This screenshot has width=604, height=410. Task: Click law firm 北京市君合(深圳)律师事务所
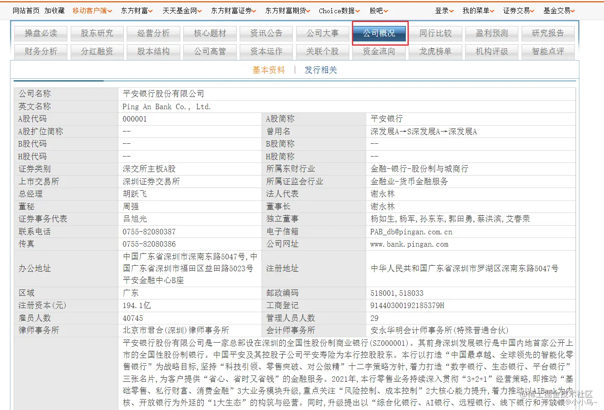[x=176, y=330]
